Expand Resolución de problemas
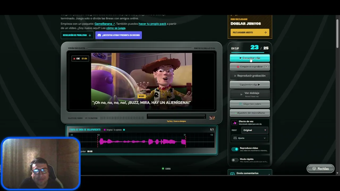The width and height of the screenshot is (340, 191). click(77, 35)
